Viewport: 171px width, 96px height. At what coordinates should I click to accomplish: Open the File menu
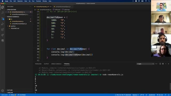point(11,1)
